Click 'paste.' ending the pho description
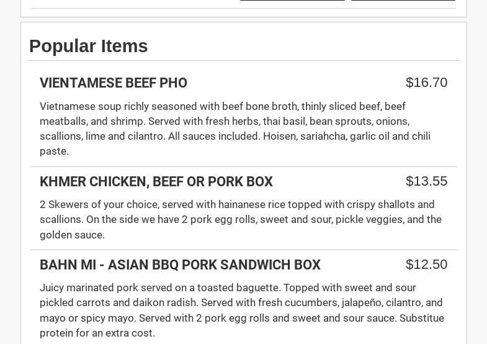Viewport: 487px width, 344px height. [x=54, y=151]
